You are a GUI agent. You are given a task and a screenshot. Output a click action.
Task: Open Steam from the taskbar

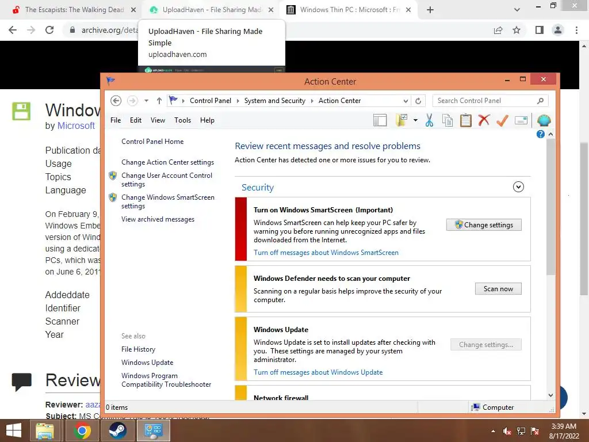[x=117, y=430]
